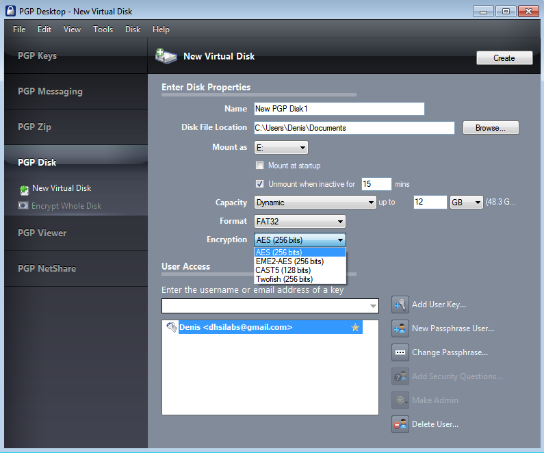The height and width of the screenshot is (453, 544).
Task: Open the Mount as drive letter dropdown
Action: pos(281,148)
